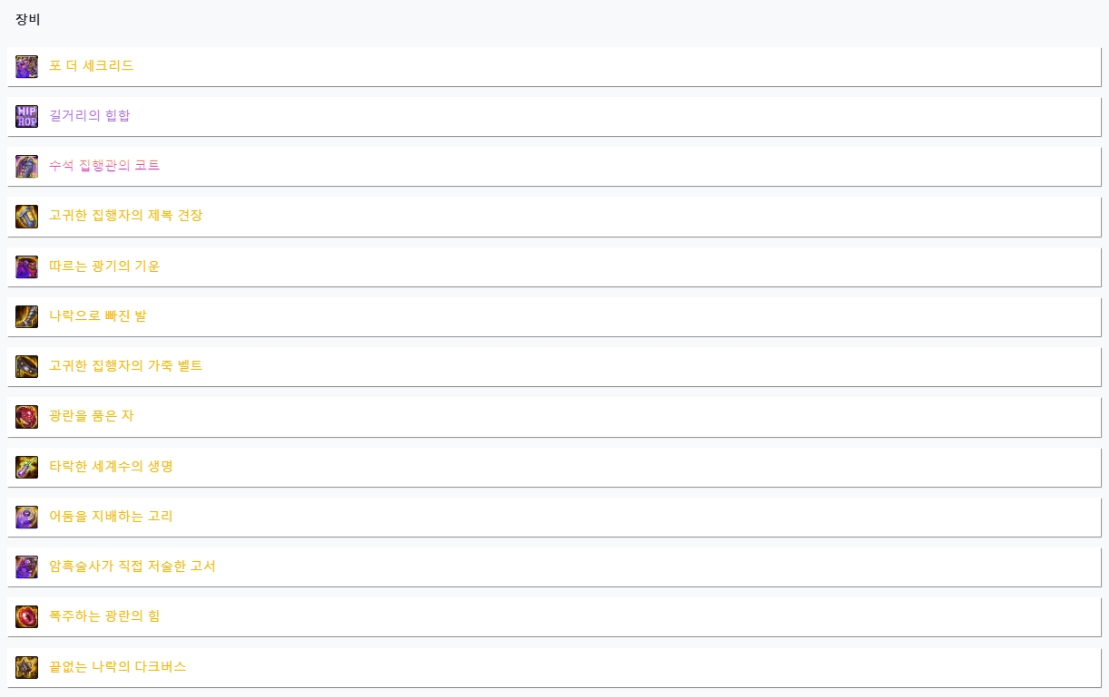Click the HIP HOP icon for 길거리의 힙합
Viewport: 1109px width, 697px height.
pos(27,116)
